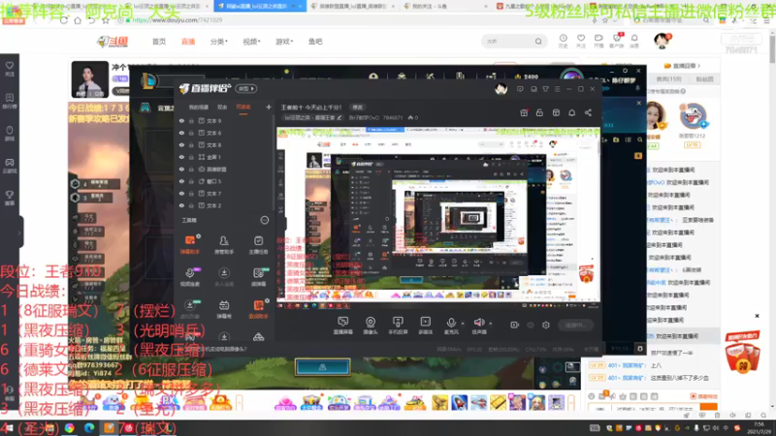This screenshot has height=436, width=776.
Task: Hide the 英雄联盟 layer with its eye icon
Action: click(x=181, y=169)
